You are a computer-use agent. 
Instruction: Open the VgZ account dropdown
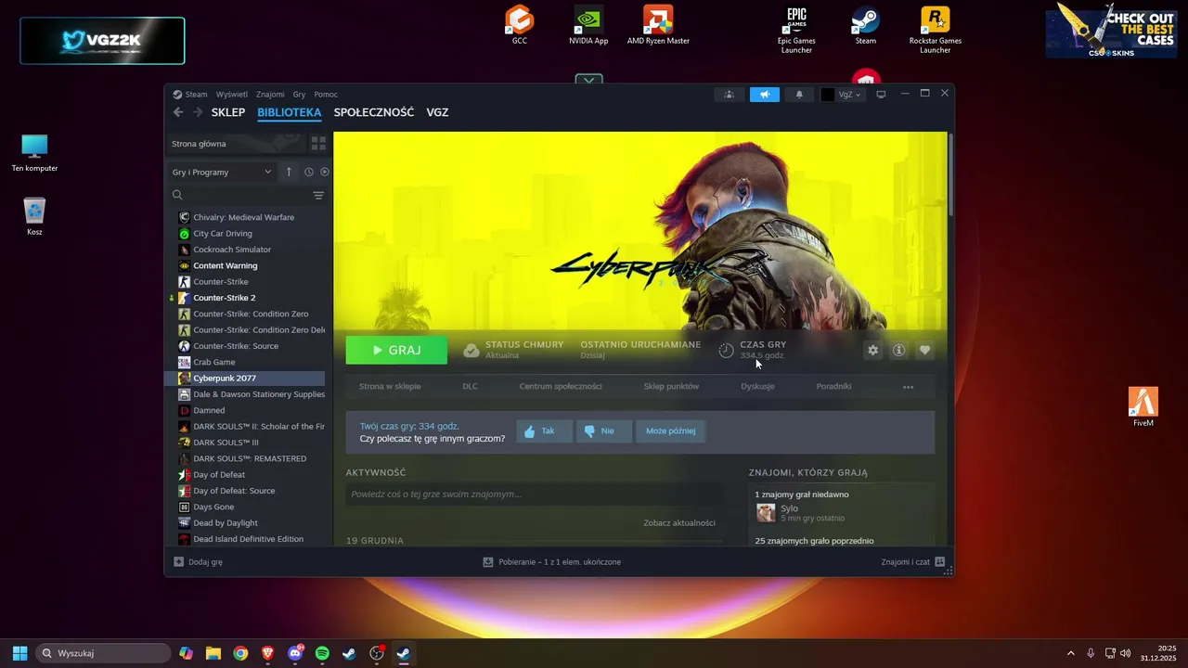click(842, 95)
